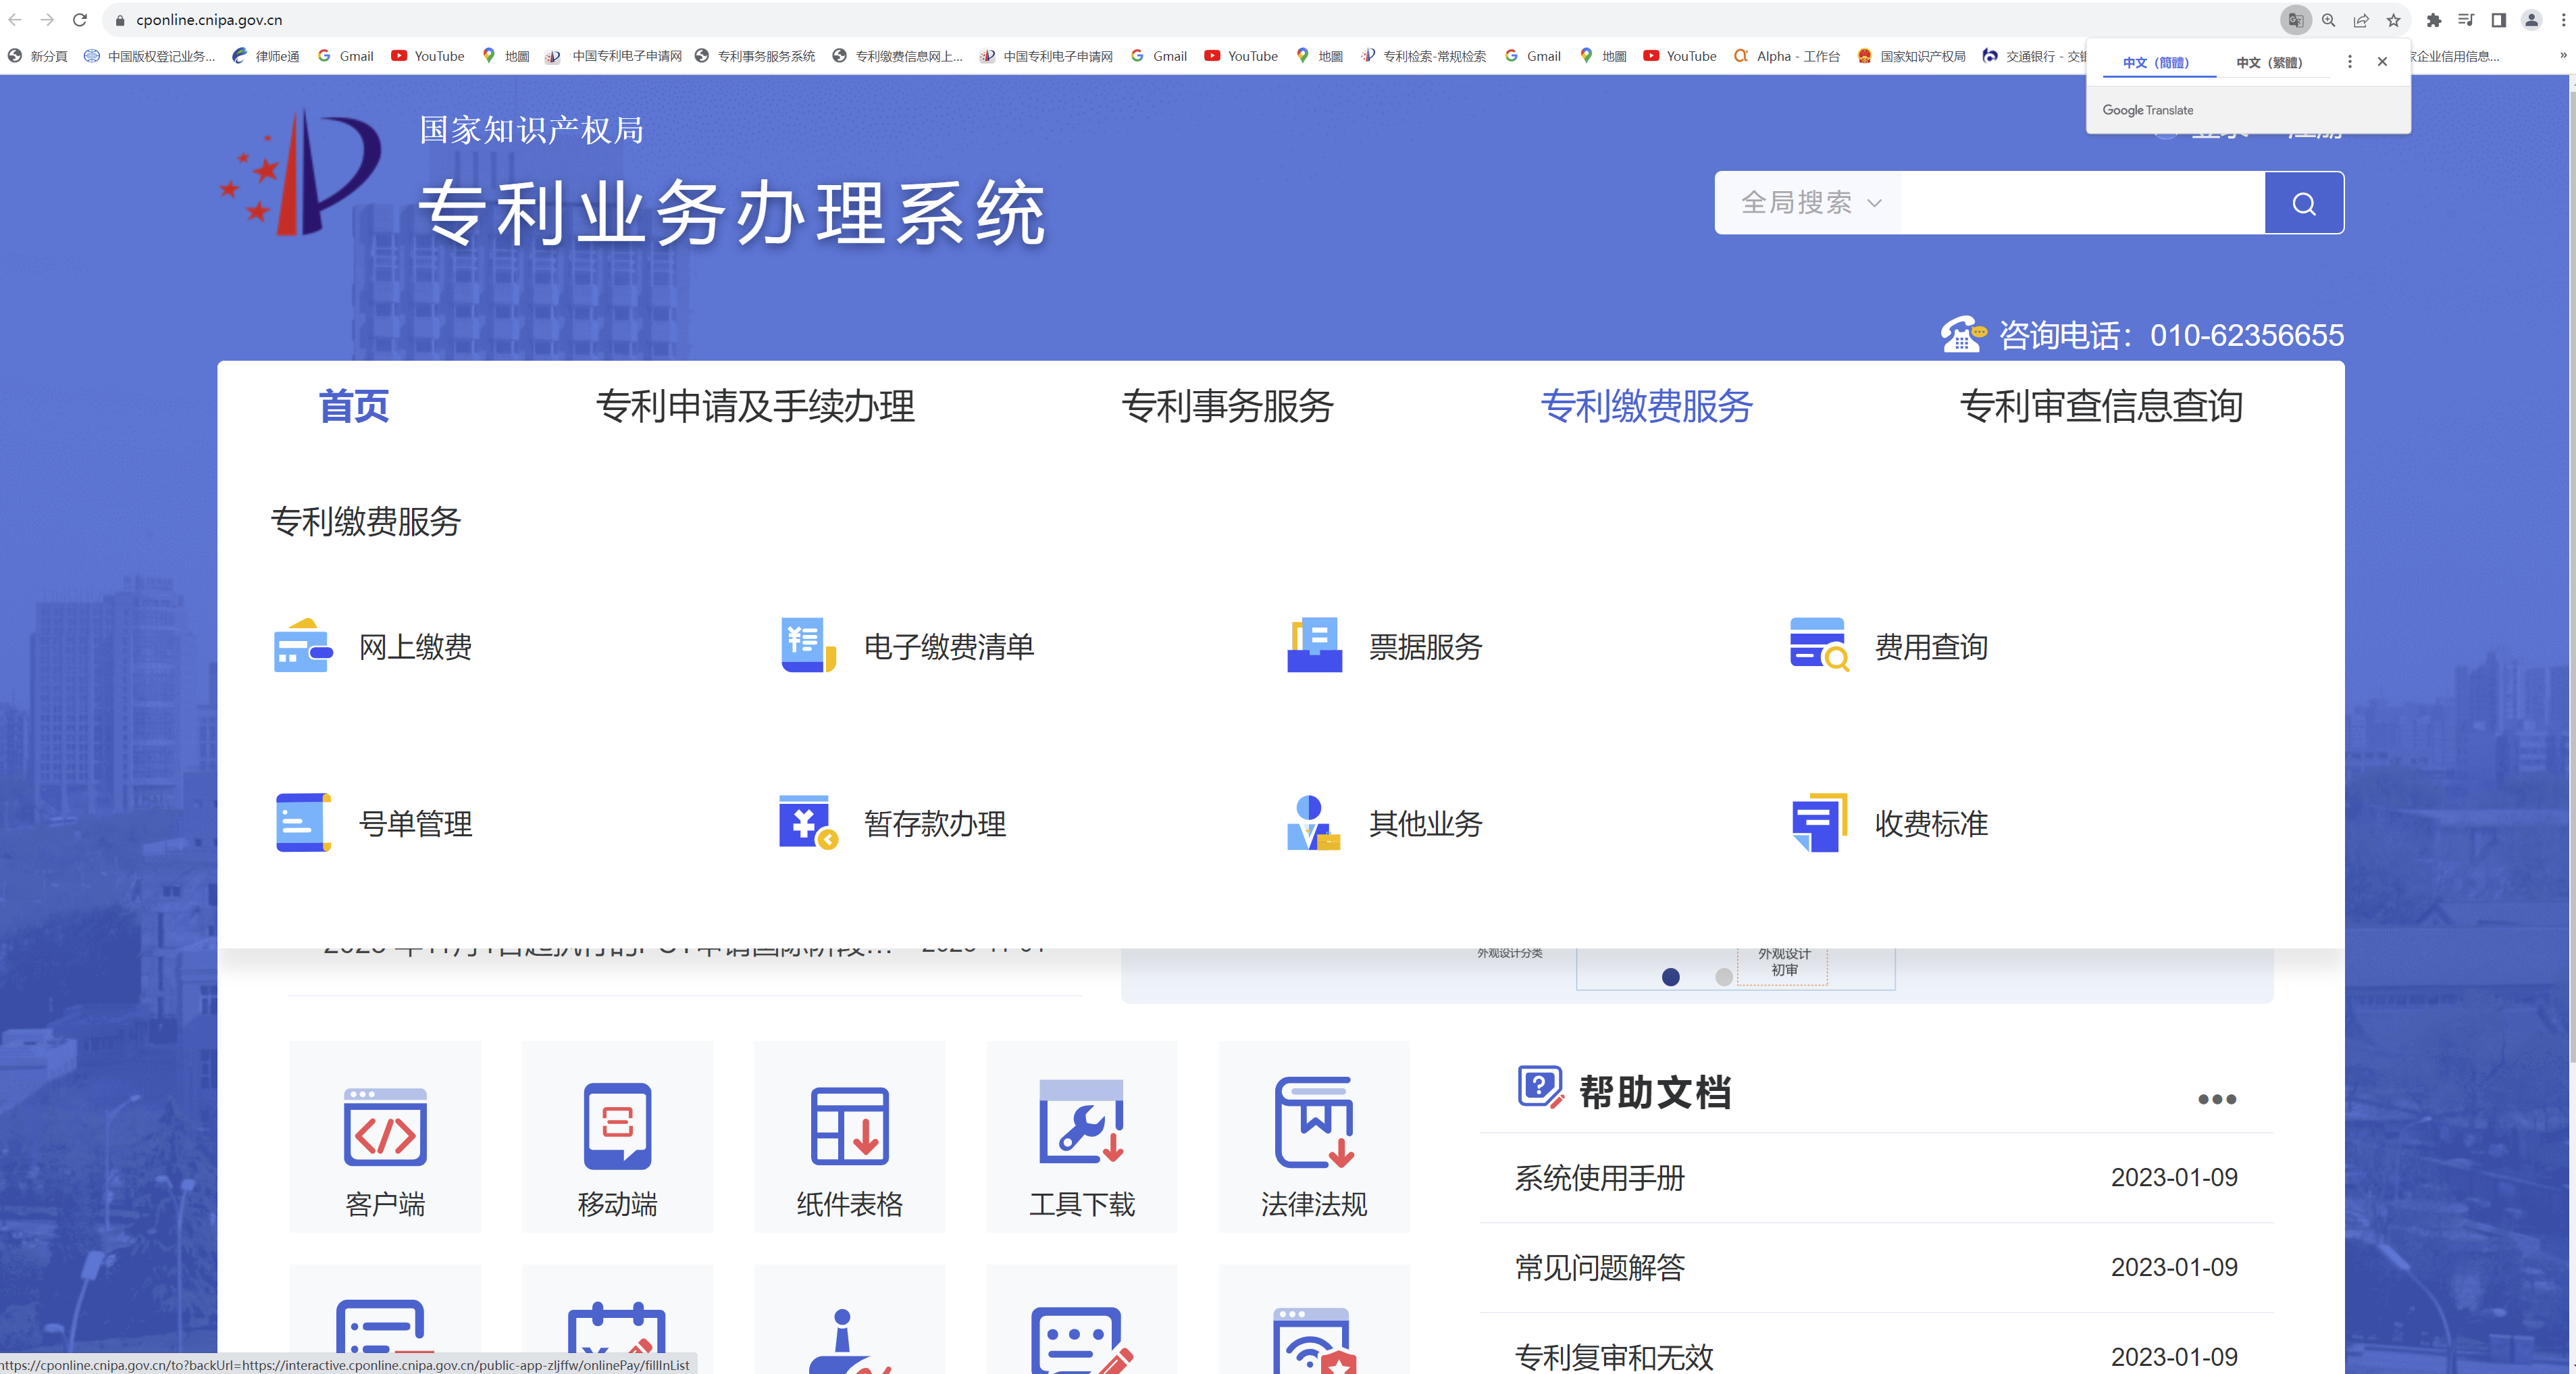Click the Google Translate icon in address bar
This screenshot has height=1374, width=2576.
click(x=2296, y=20)
